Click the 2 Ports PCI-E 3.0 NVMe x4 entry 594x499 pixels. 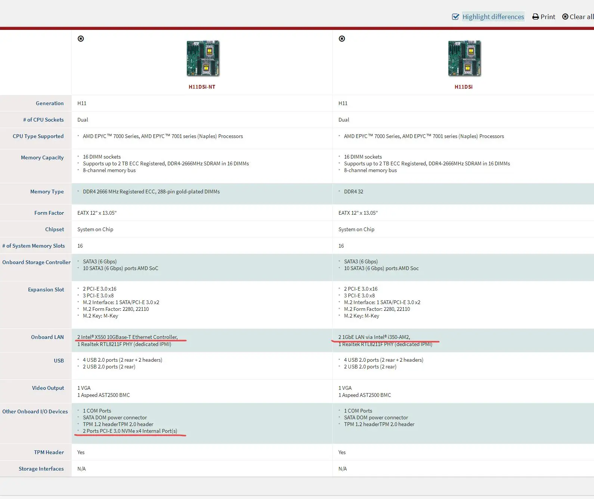pyautogui.click(x=130, y=431)
